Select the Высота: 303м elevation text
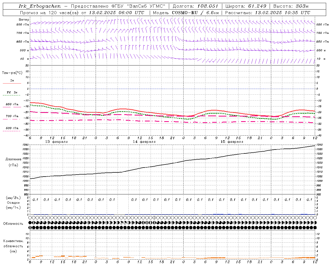 pos(291,6)
